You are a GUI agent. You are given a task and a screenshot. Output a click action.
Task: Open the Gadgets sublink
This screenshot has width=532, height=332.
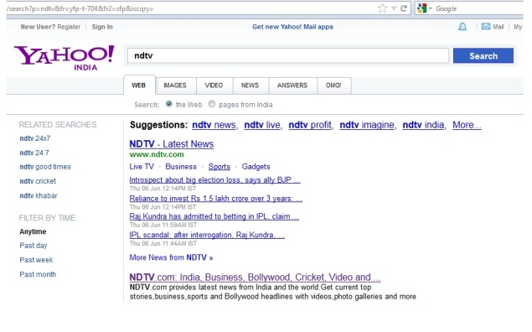256,167
